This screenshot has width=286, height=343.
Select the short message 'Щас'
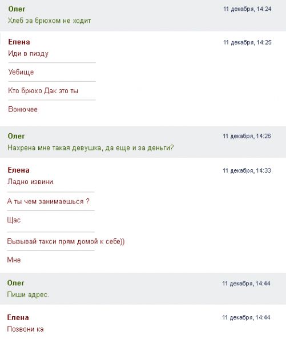tap(14, 220)
